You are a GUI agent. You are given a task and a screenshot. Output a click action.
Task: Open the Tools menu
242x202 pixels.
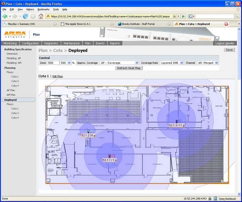pyautogui.click(x=56, y=9)
